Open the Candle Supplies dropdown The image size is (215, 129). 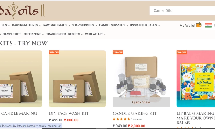113,25
